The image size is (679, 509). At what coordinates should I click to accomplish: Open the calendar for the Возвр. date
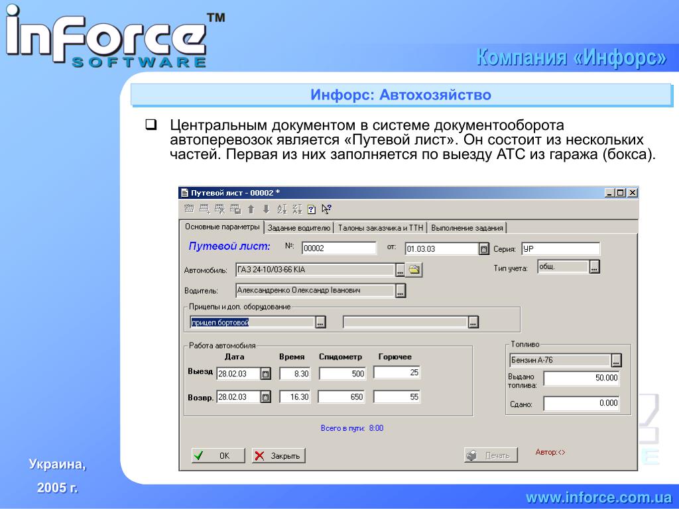point(266,396)
